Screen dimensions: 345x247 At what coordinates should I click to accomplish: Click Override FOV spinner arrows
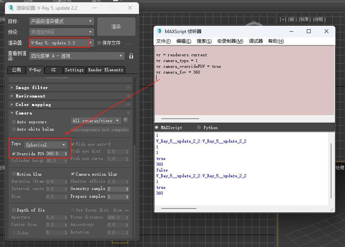coord(66,154)
